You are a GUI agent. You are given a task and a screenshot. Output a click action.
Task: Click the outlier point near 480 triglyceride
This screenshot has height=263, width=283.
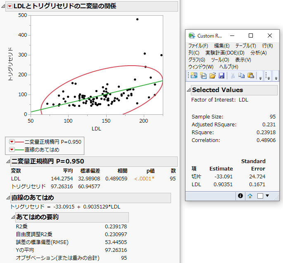point(137,19)
